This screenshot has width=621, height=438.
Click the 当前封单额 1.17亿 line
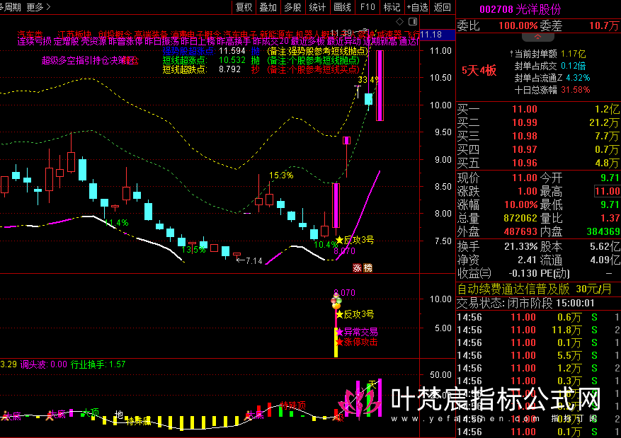coord(548,54)
